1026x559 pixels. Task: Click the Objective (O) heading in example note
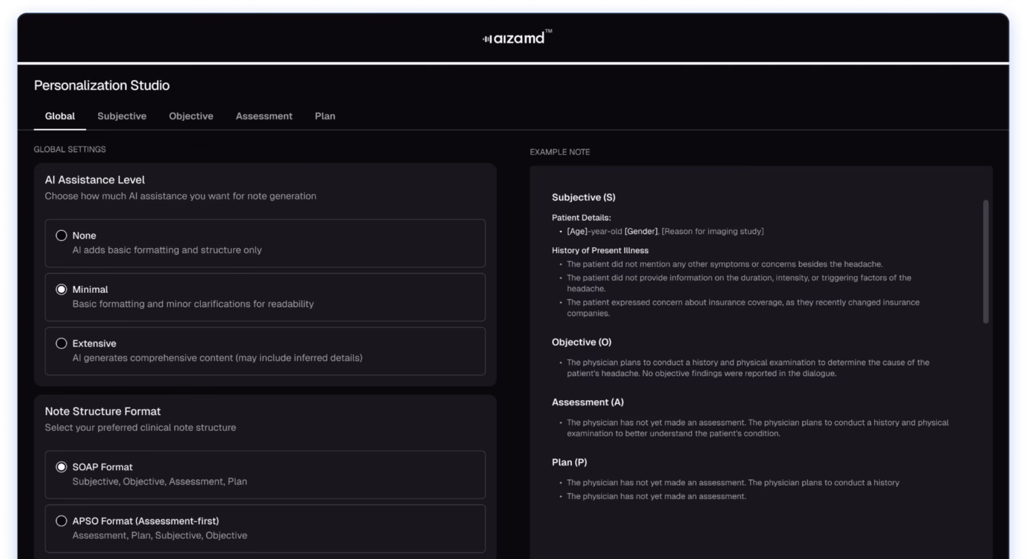coord(581,342)
